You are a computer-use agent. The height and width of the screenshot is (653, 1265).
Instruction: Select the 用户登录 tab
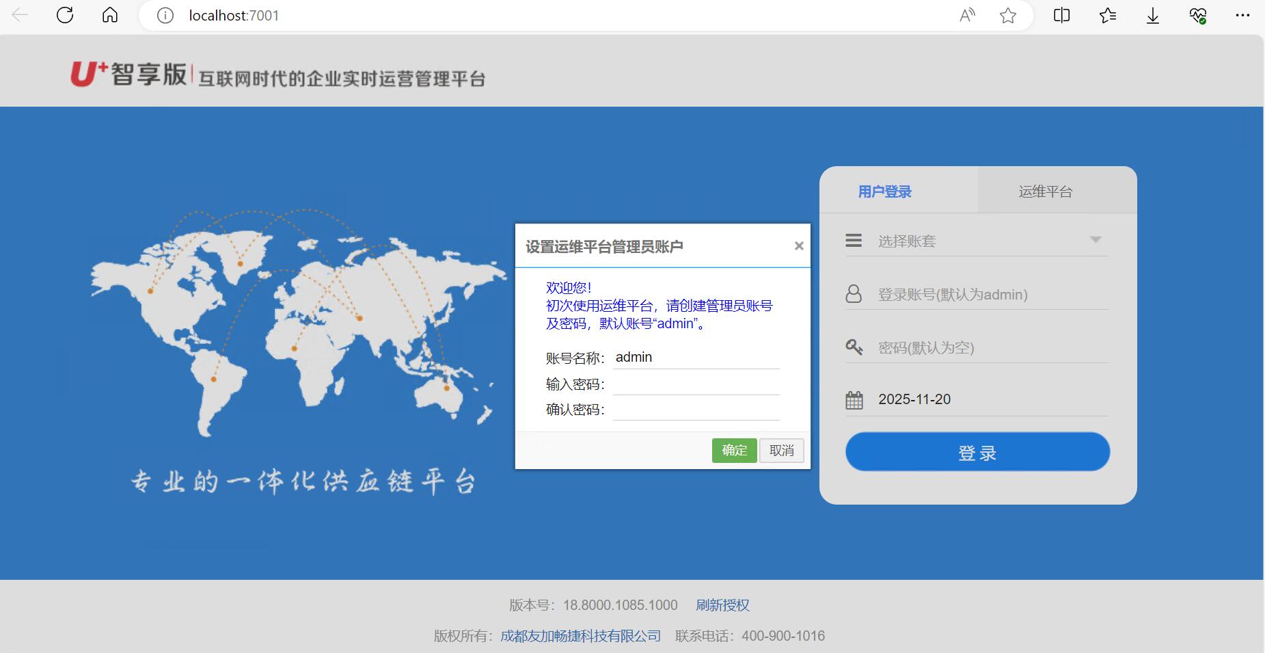click(885, 191)
